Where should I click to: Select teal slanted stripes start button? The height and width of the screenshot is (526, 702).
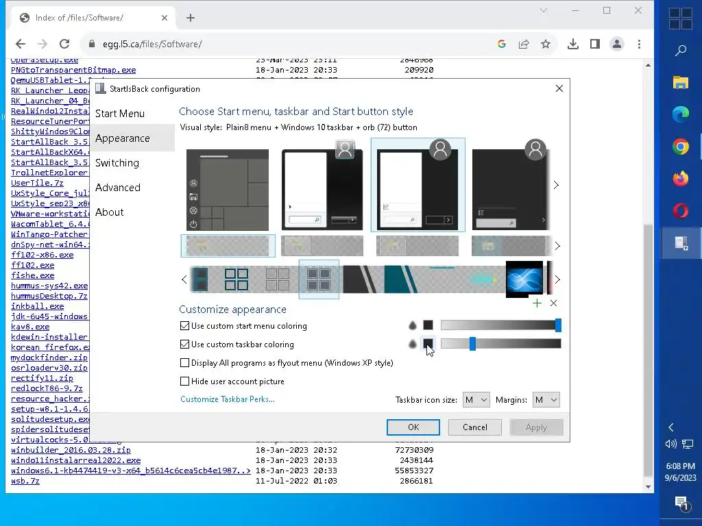[401, 279]
